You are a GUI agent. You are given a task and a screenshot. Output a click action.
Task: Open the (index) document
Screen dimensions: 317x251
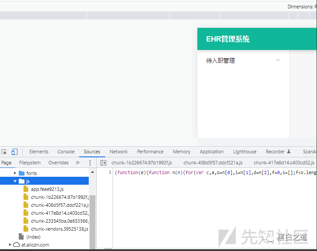(x=34, y=237)
